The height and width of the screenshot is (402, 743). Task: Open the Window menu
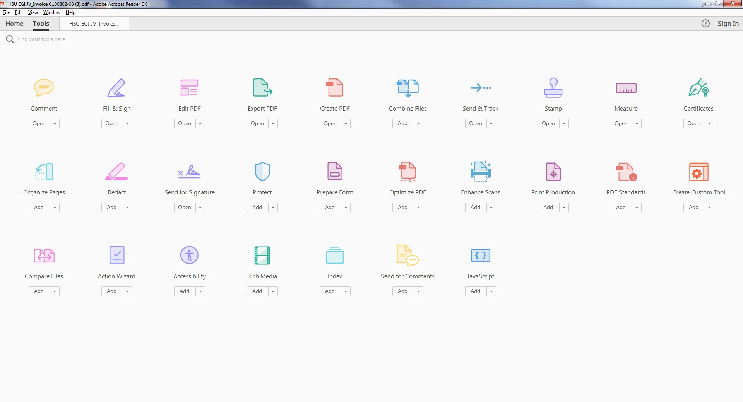click(x=52, y=12)
